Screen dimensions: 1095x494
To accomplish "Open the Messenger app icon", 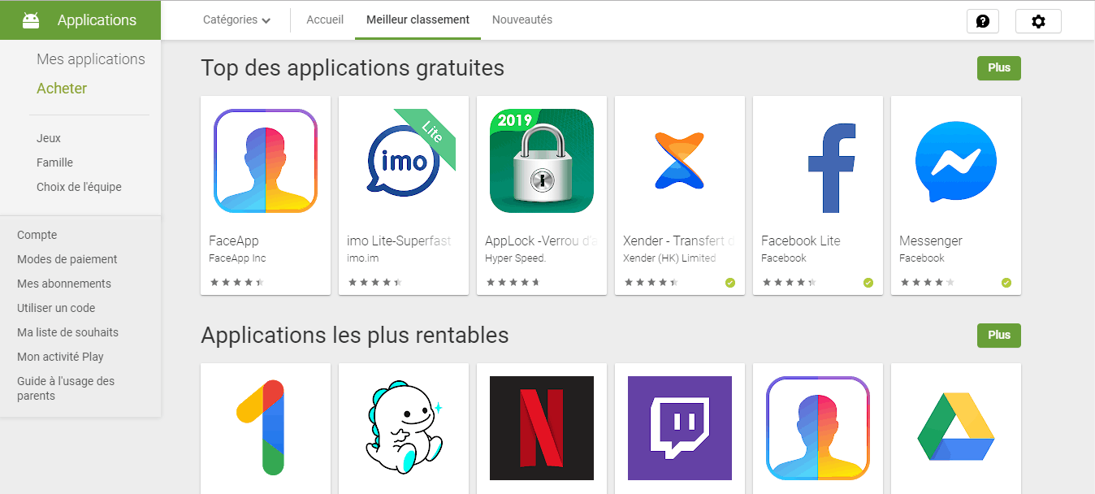I will tap(956, 161).
